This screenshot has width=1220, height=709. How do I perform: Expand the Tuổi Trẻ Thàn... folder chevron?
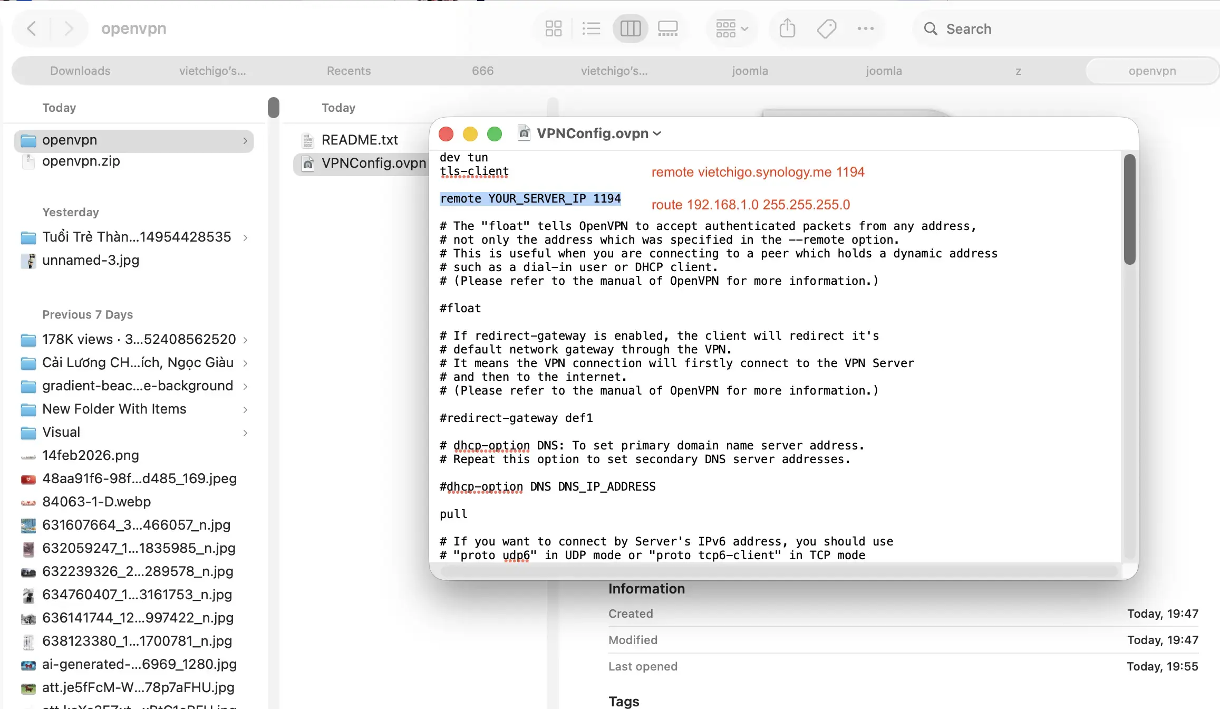tap(245, 238)
